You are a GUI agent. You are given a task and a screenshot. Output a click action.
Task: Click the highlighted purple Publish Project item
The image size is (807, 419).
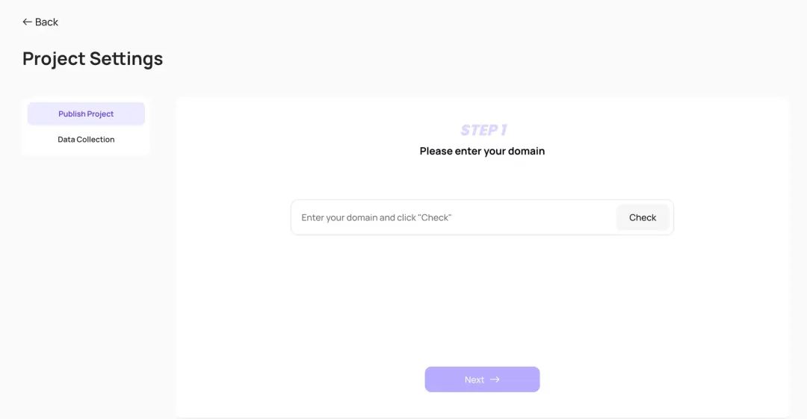[x=86, y=114]
